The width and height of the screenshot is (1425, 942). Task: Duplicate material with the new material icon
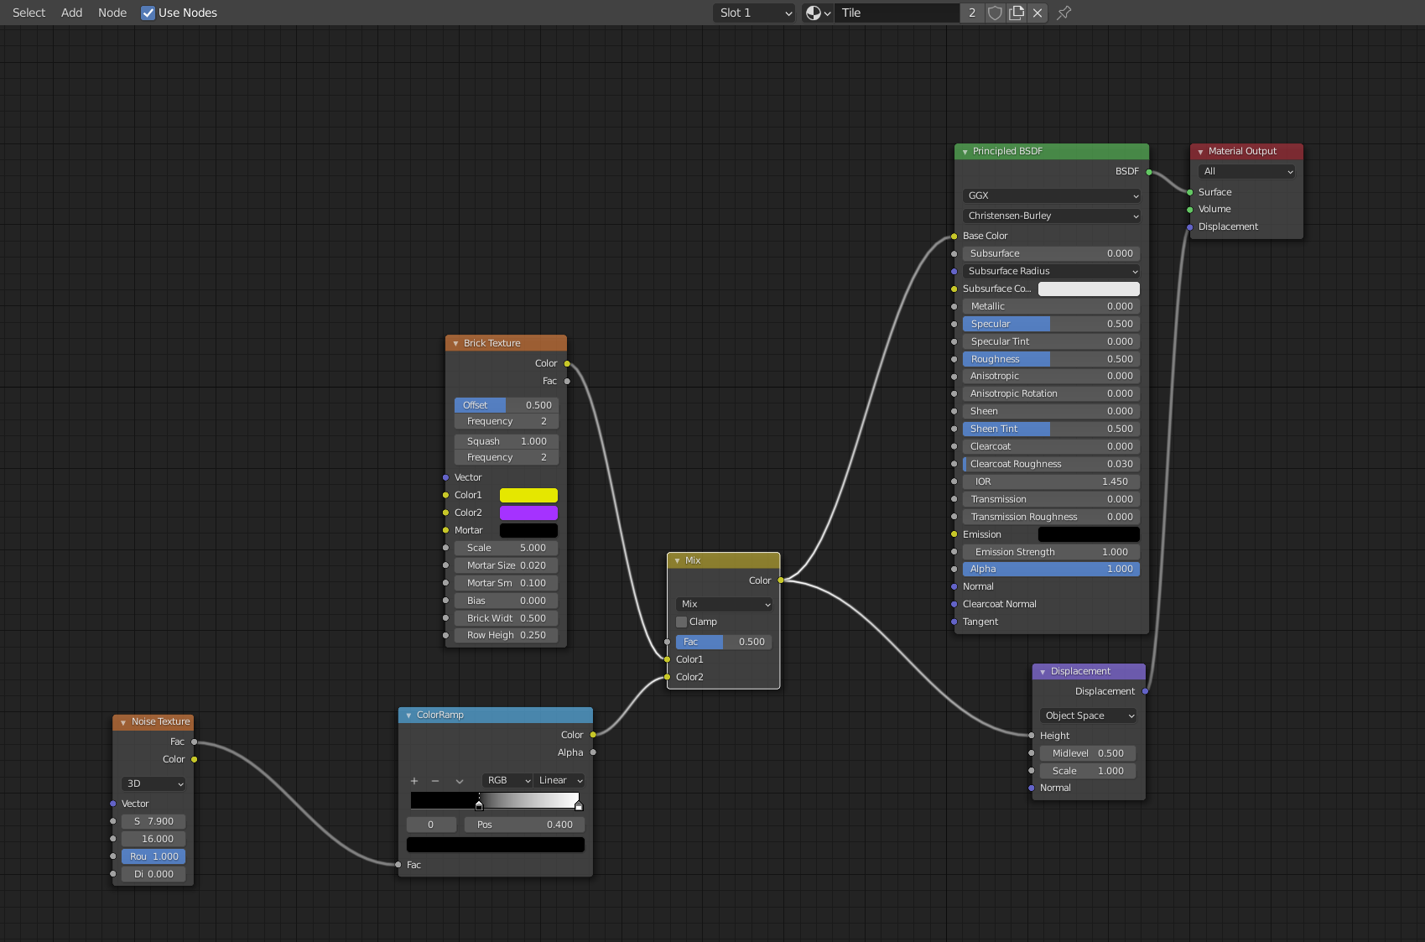point(1017,13)
